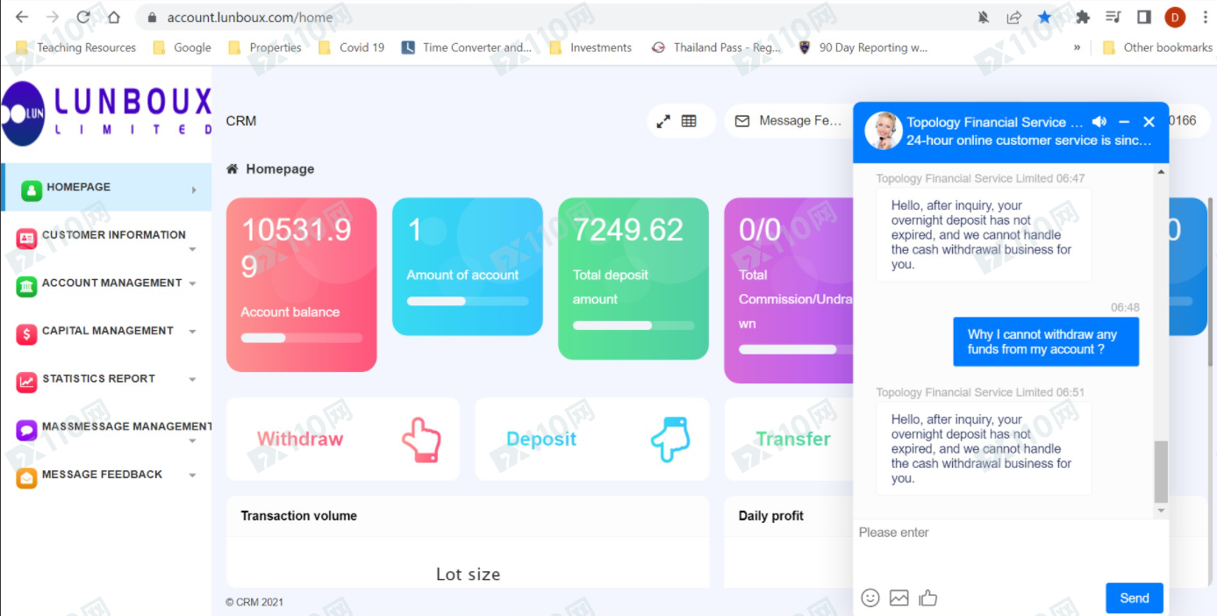The width and height of the screenshot is (1217, 616).
Task: Click the Withdraw text
Action: 300,439
